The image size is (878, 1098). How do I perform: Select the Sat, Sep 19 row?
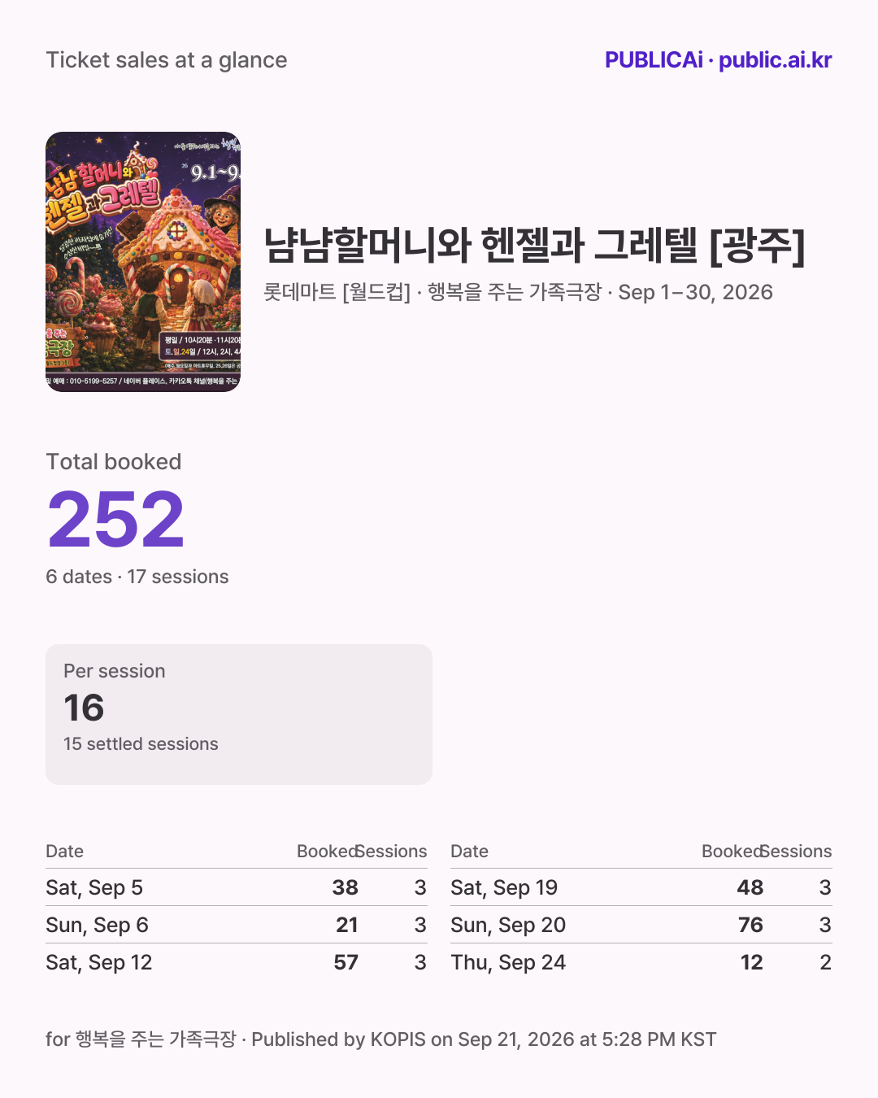[641, 887]
